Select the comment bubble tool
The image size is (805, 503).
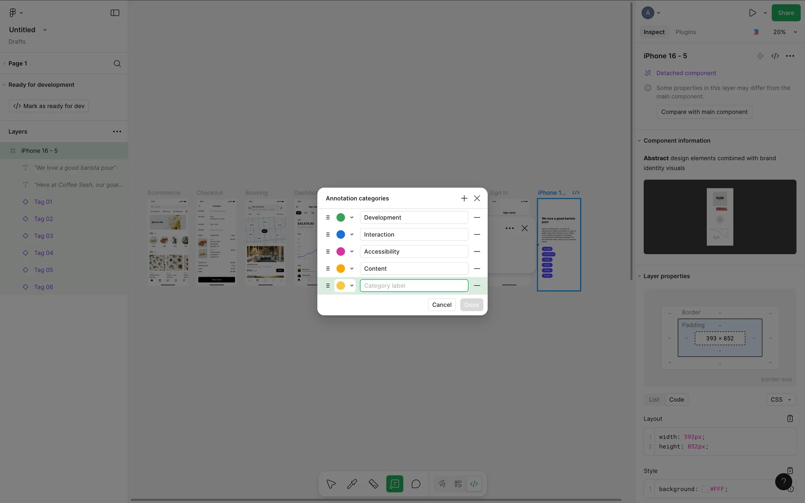tap(416, 484)
